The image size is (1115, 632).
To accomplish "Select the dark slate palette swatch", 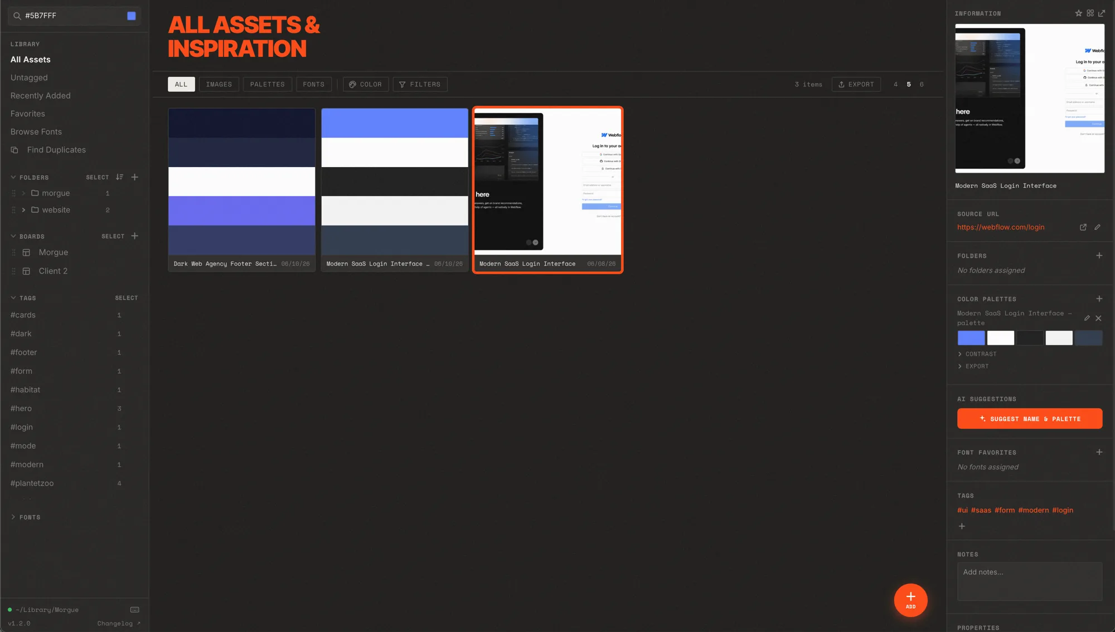I will click(1089, 338).
